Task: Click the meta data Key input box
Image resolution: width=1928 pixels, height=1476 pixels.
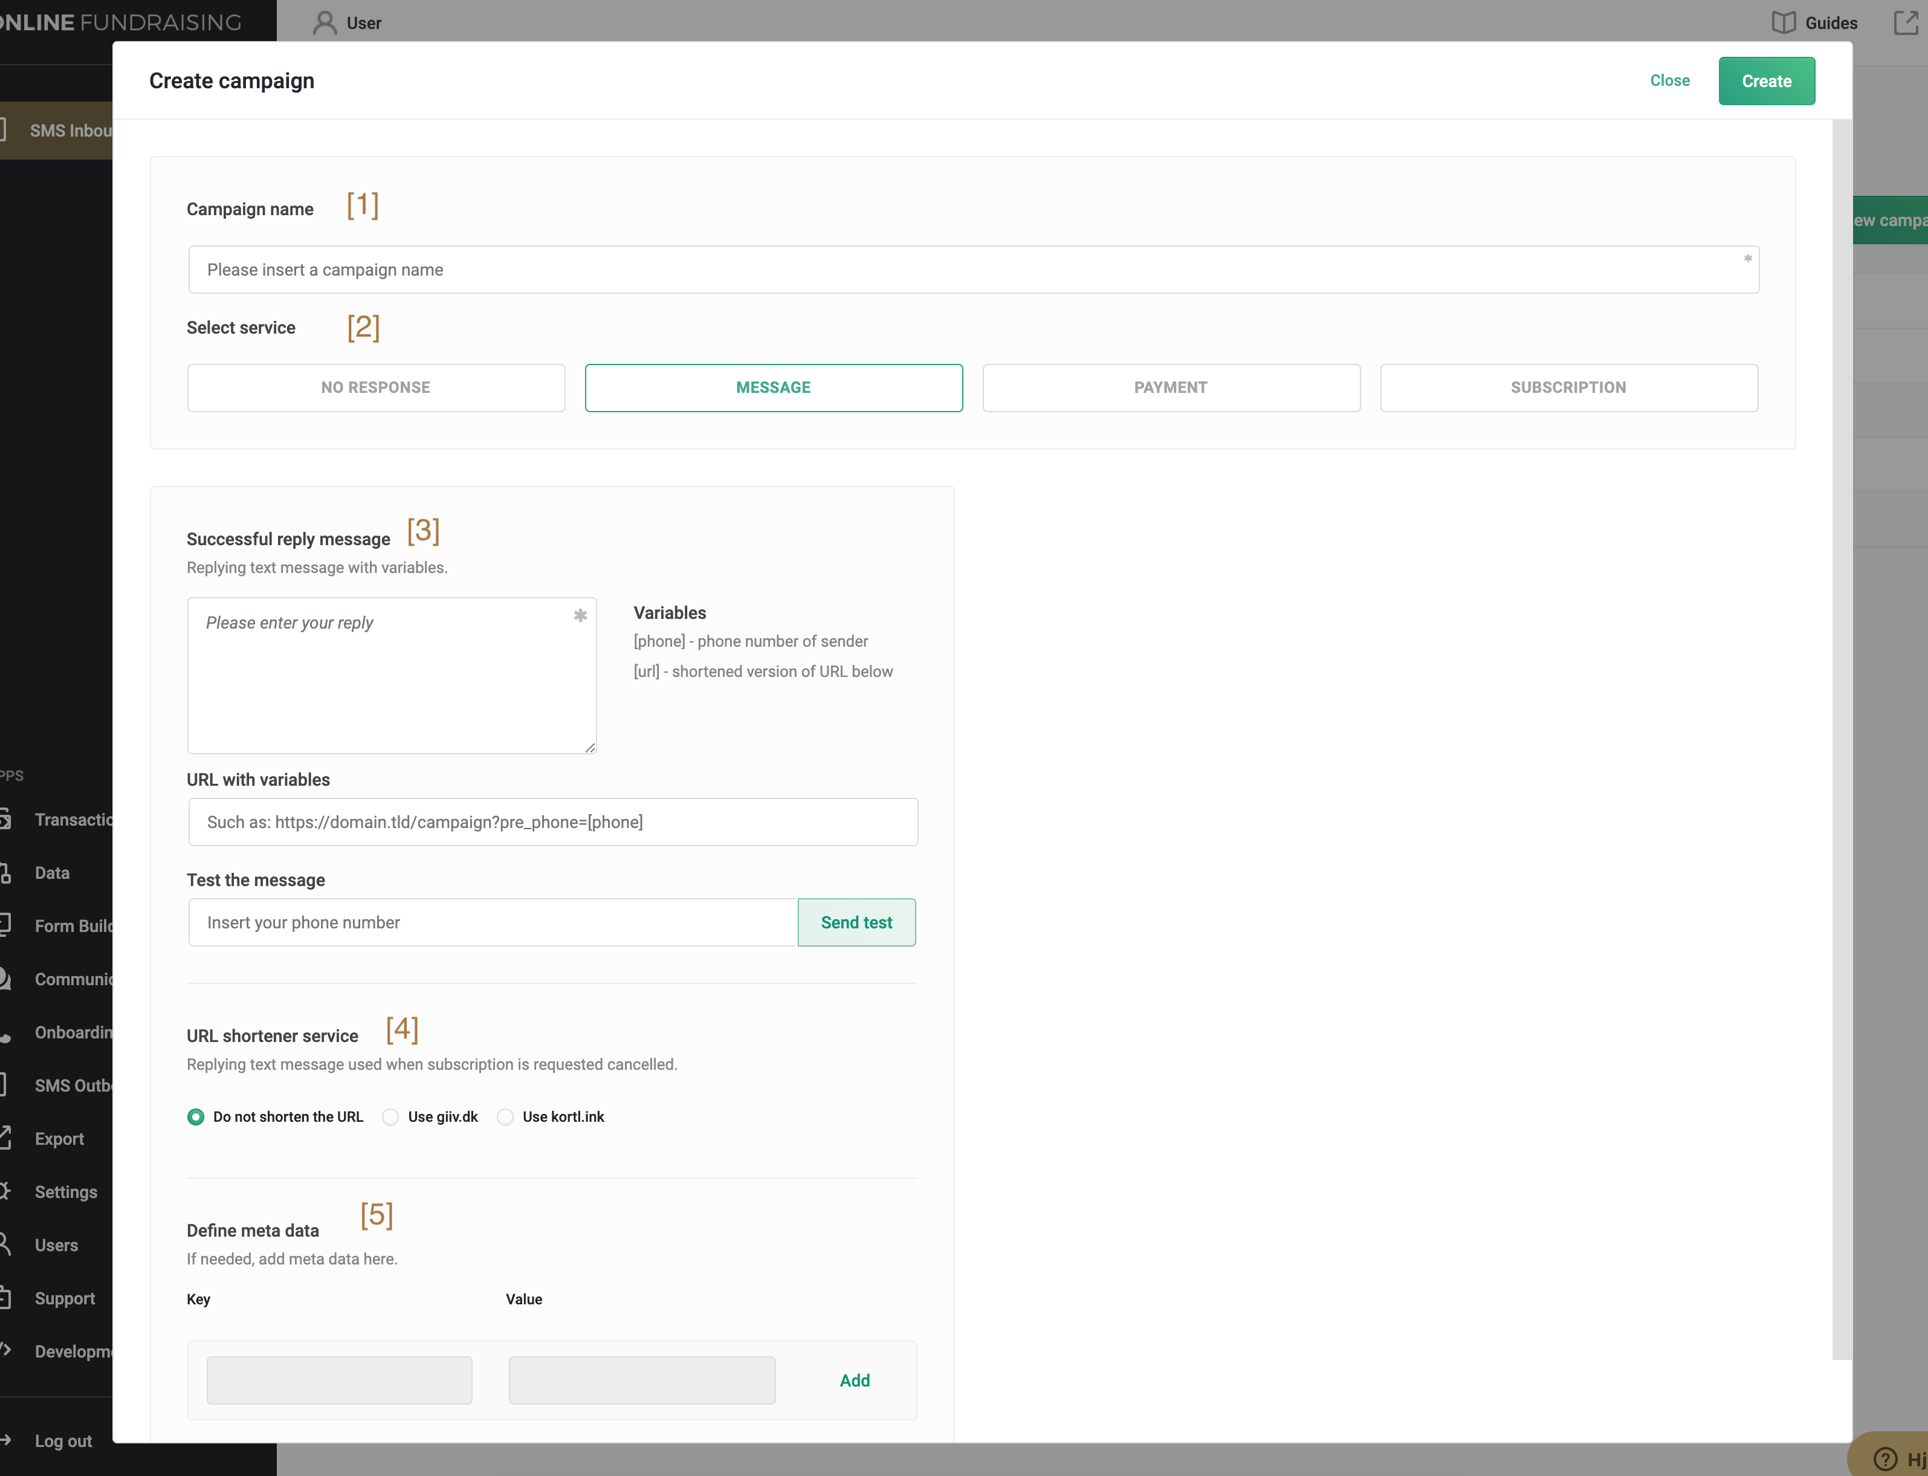Action: pos(339,1381)
